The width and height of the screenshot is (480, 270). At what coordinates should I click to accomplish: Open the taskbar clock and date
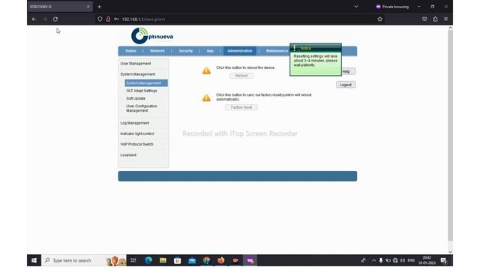coord(427,260)
